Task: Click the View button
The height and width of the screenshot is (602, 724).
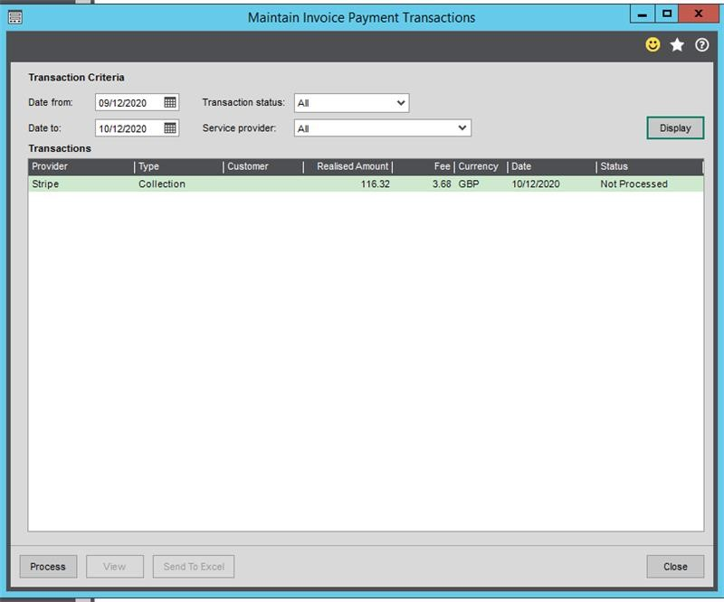Action: click(x=115, y=567)
